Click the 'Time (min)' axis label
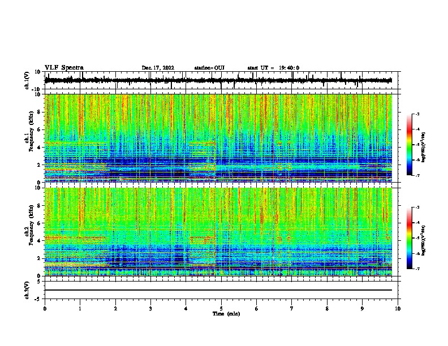 226,314
